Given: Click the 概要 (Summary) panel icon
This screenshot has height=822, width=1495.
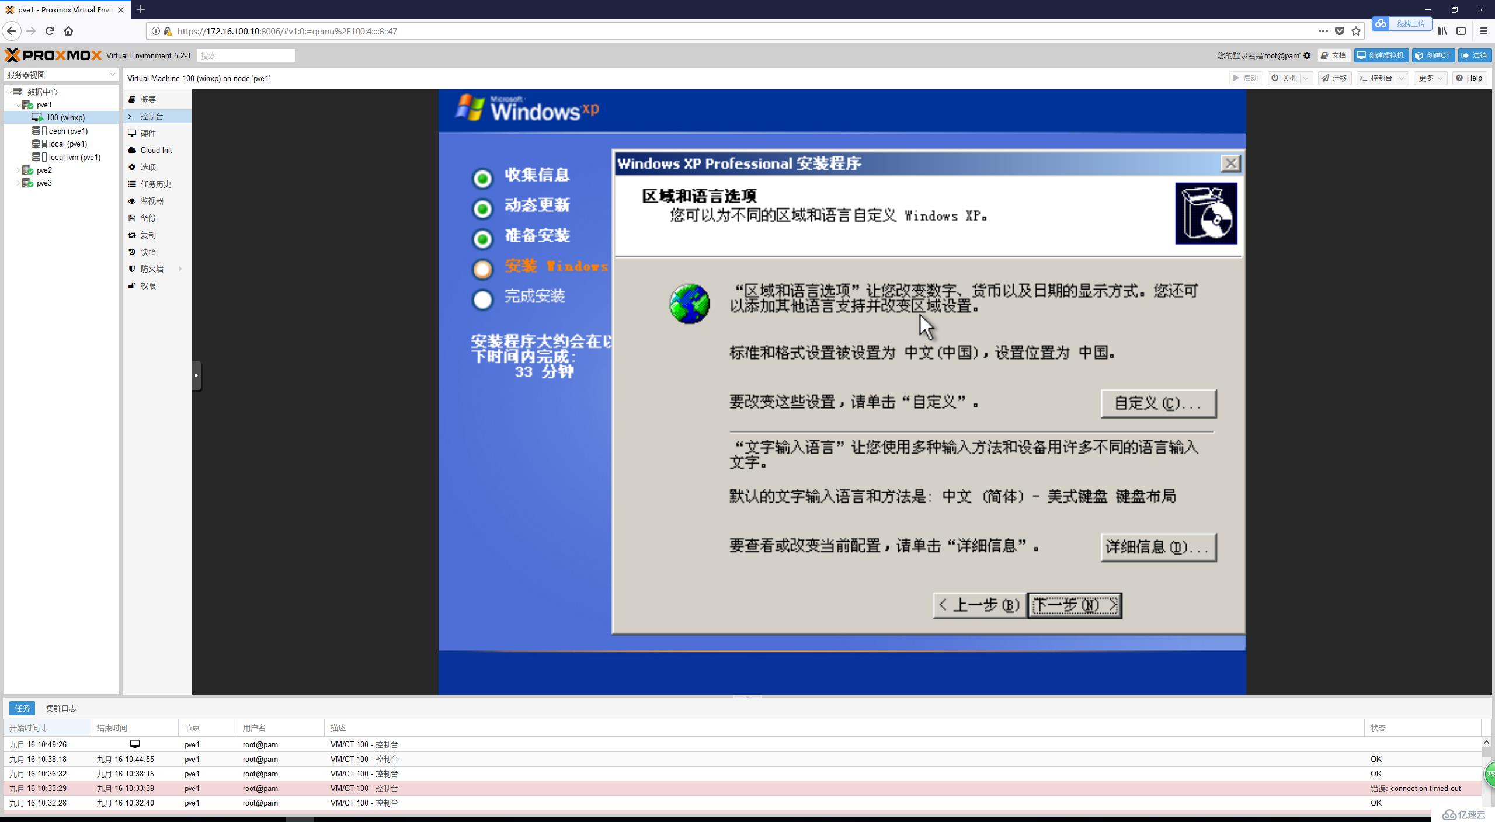Looking at the screenshot, I should [135, 99].
